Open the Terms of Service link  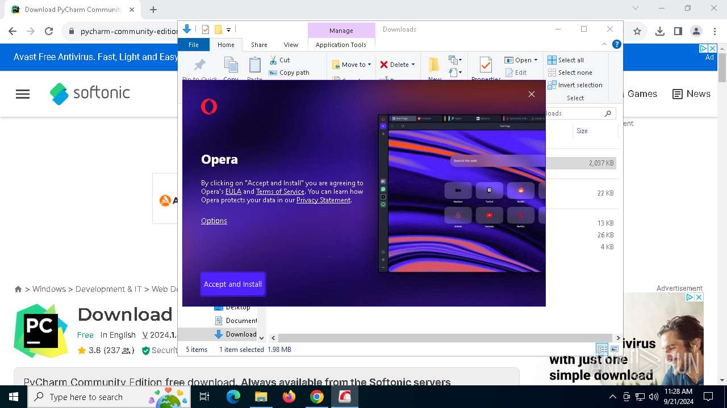click(280, 192)
